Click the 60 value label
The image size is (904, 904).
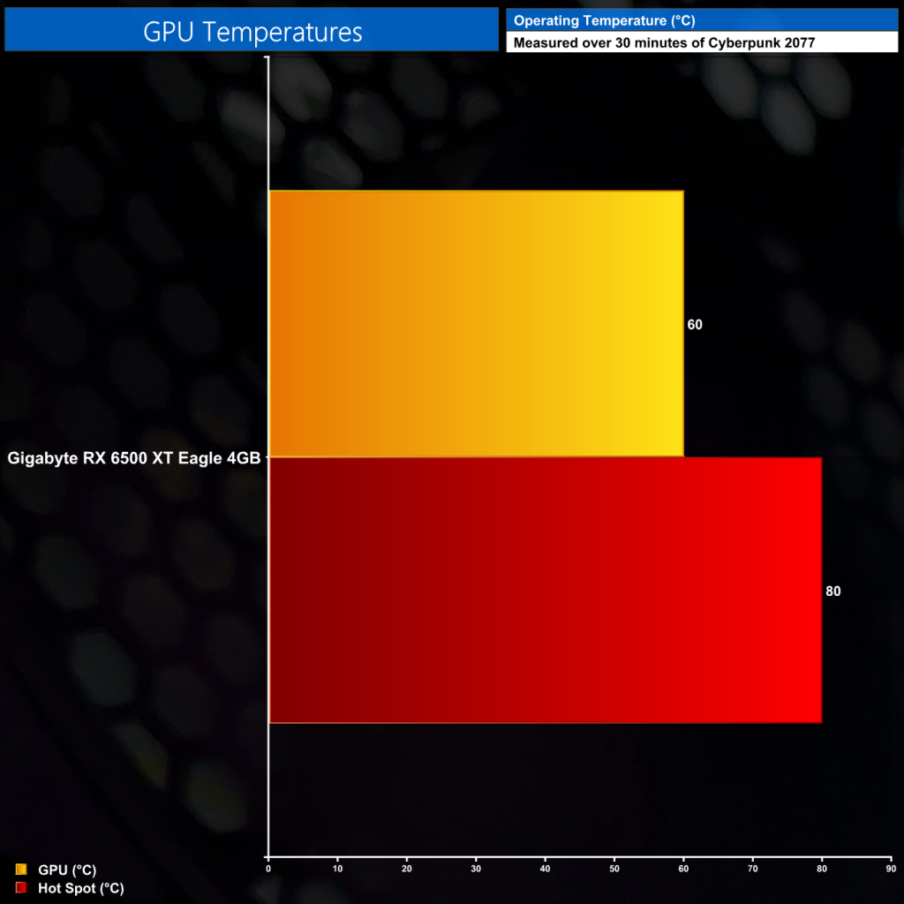(695, 325)
